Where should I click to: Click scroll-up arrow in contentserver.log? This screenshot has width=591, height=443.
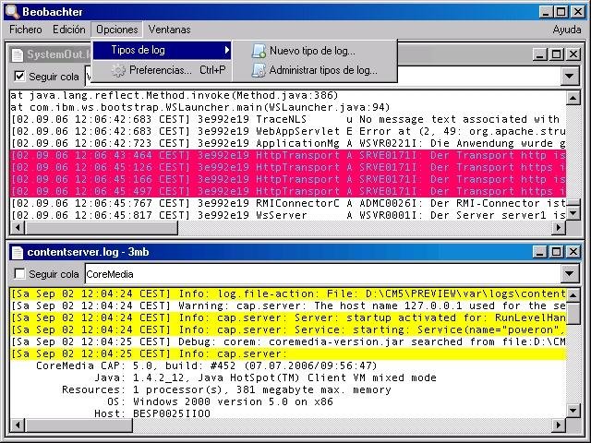[573, 295]
